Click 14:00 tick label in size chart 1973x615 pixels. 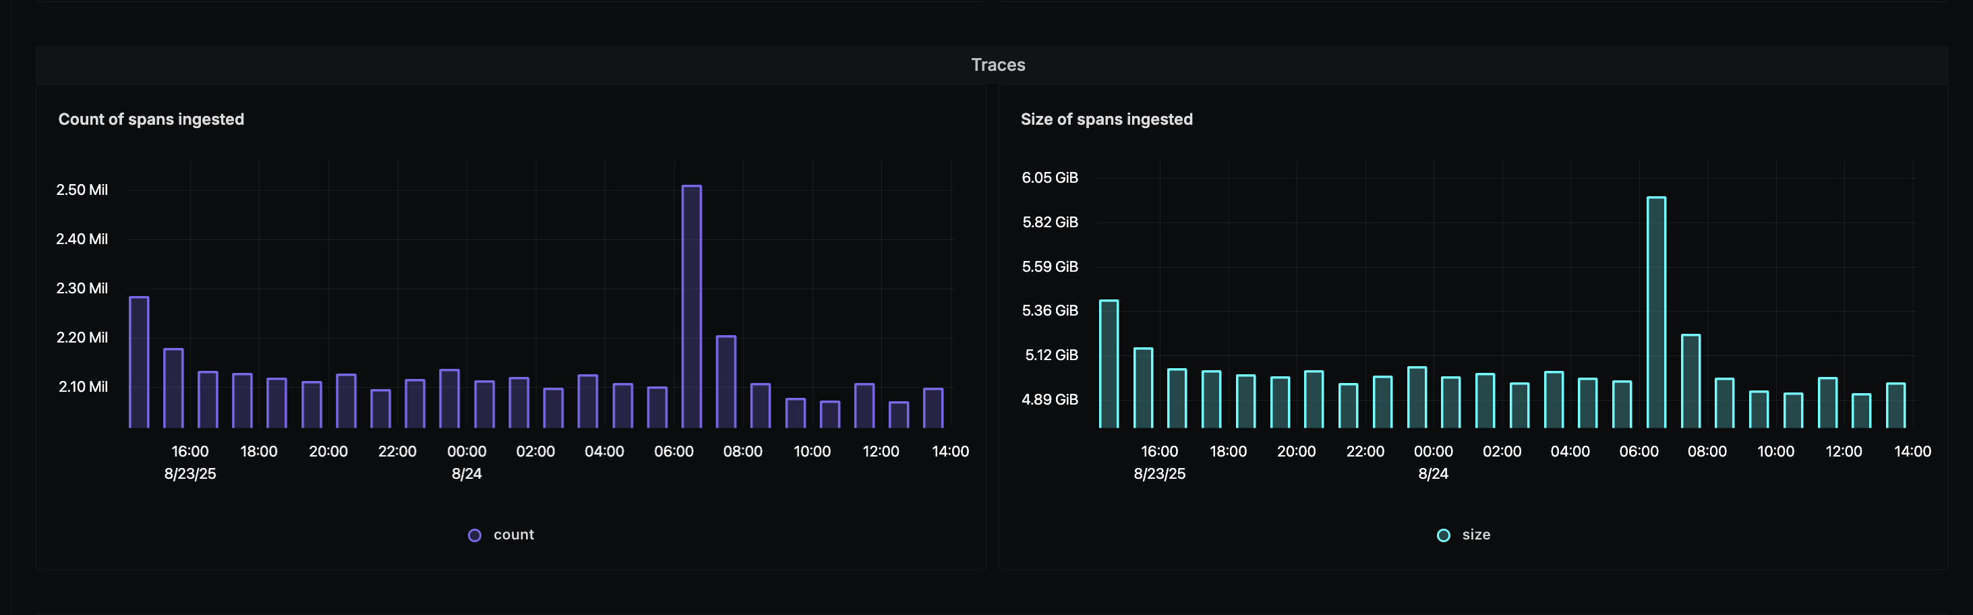coord(1912,451)
